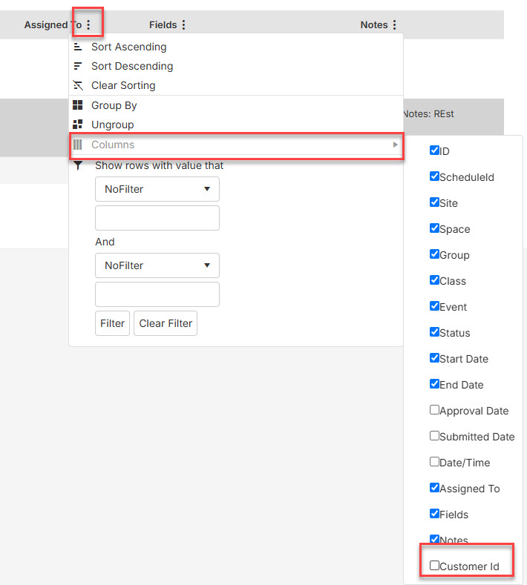The image size is (527, 585).
Task: Expand the Columns submenu arrow
Action: 395,145
